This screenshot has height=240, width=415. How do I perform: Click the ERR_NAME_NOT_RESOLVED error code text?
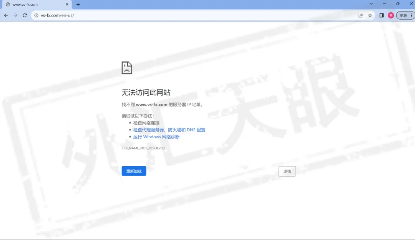coord(143,148)
